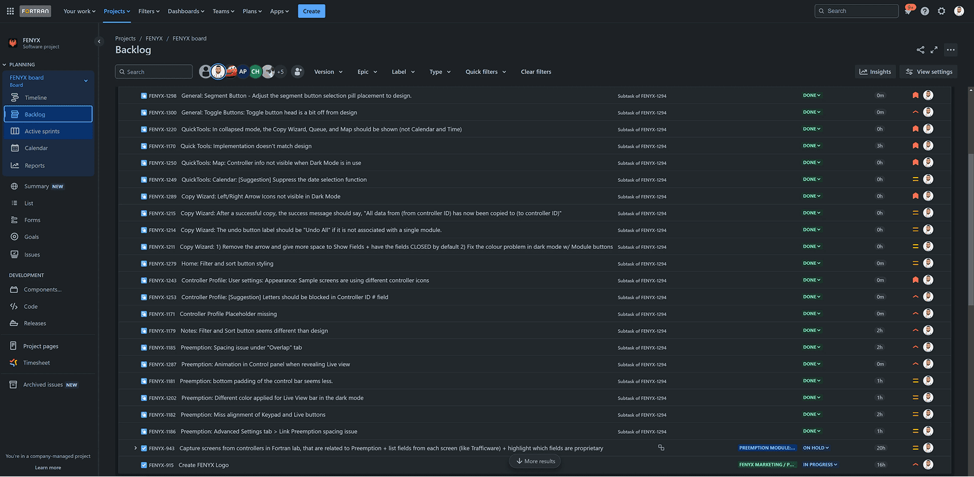Show the +5 more assignees
974x477 pixels.
coord(280,72)
